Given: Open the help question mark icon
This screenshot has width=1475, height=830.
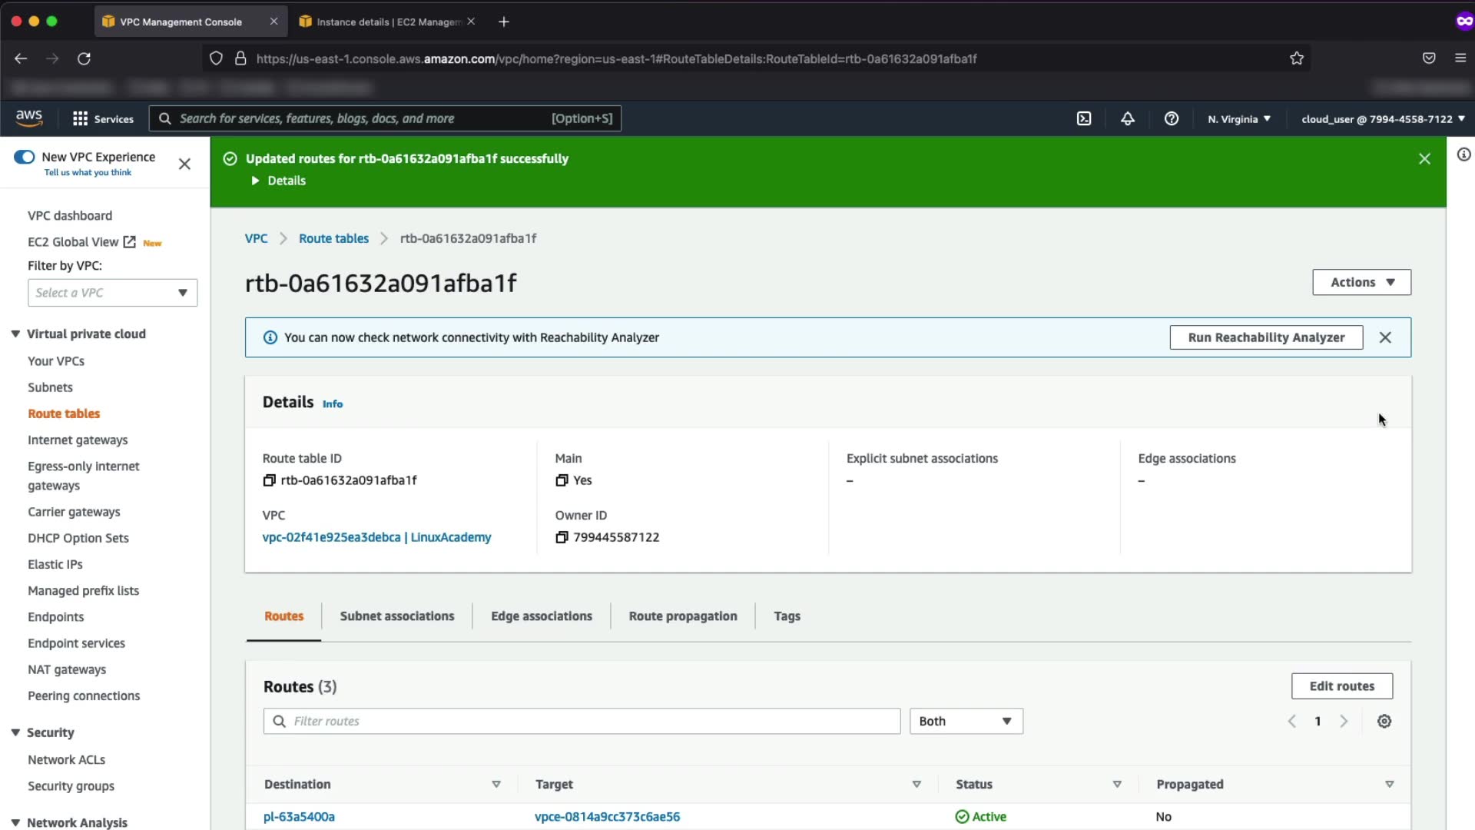Looking at the screenshot, I should coord(1171,118).
